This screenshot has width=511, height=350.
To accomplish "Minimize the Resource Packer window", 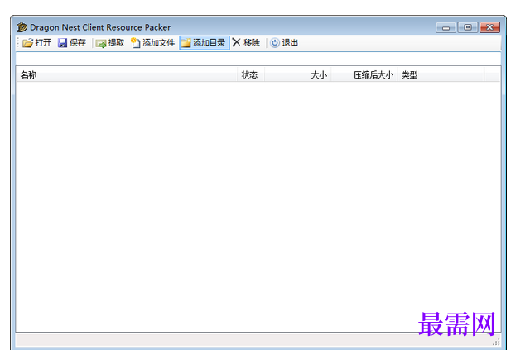I will (x=446, y=27).
